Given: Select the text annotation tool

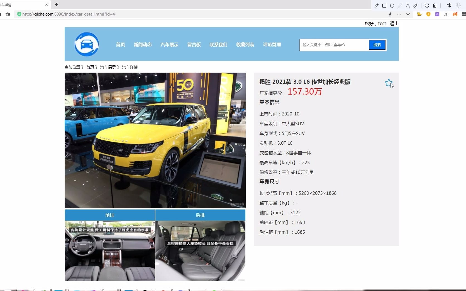Looking at the screenshot, I should pos(408,5).
